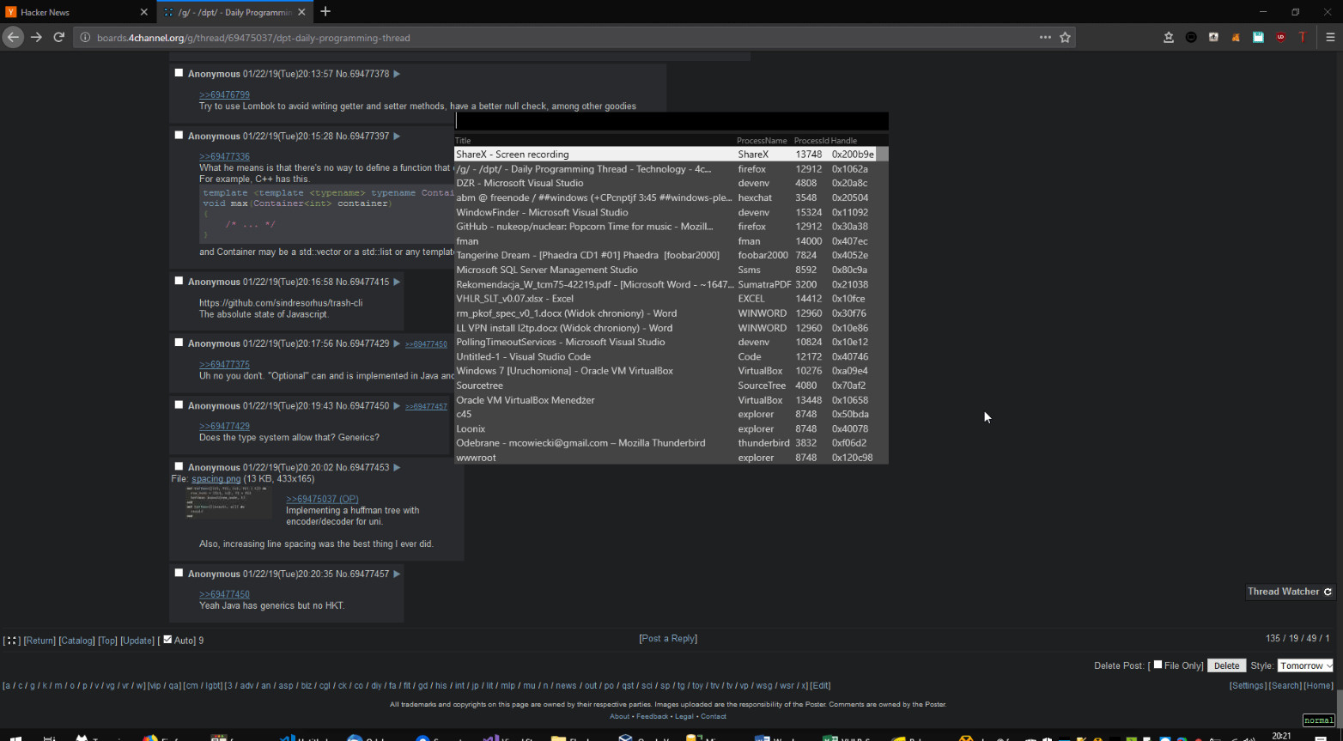The image size is (1343, 741).
Task: Reload the page with the refresh icon
Action: click(58, 37)
